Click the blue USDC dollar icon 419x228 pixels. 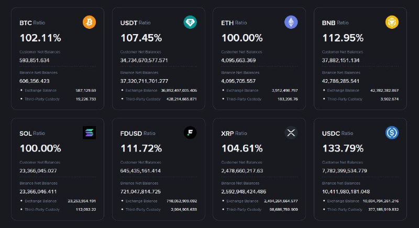(x=392, y=133)
